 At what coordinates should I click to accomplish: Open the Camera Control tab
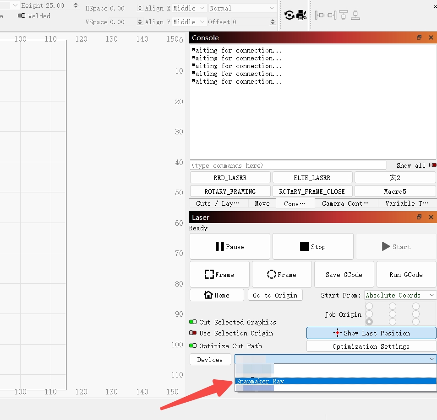tap(345, 204)
